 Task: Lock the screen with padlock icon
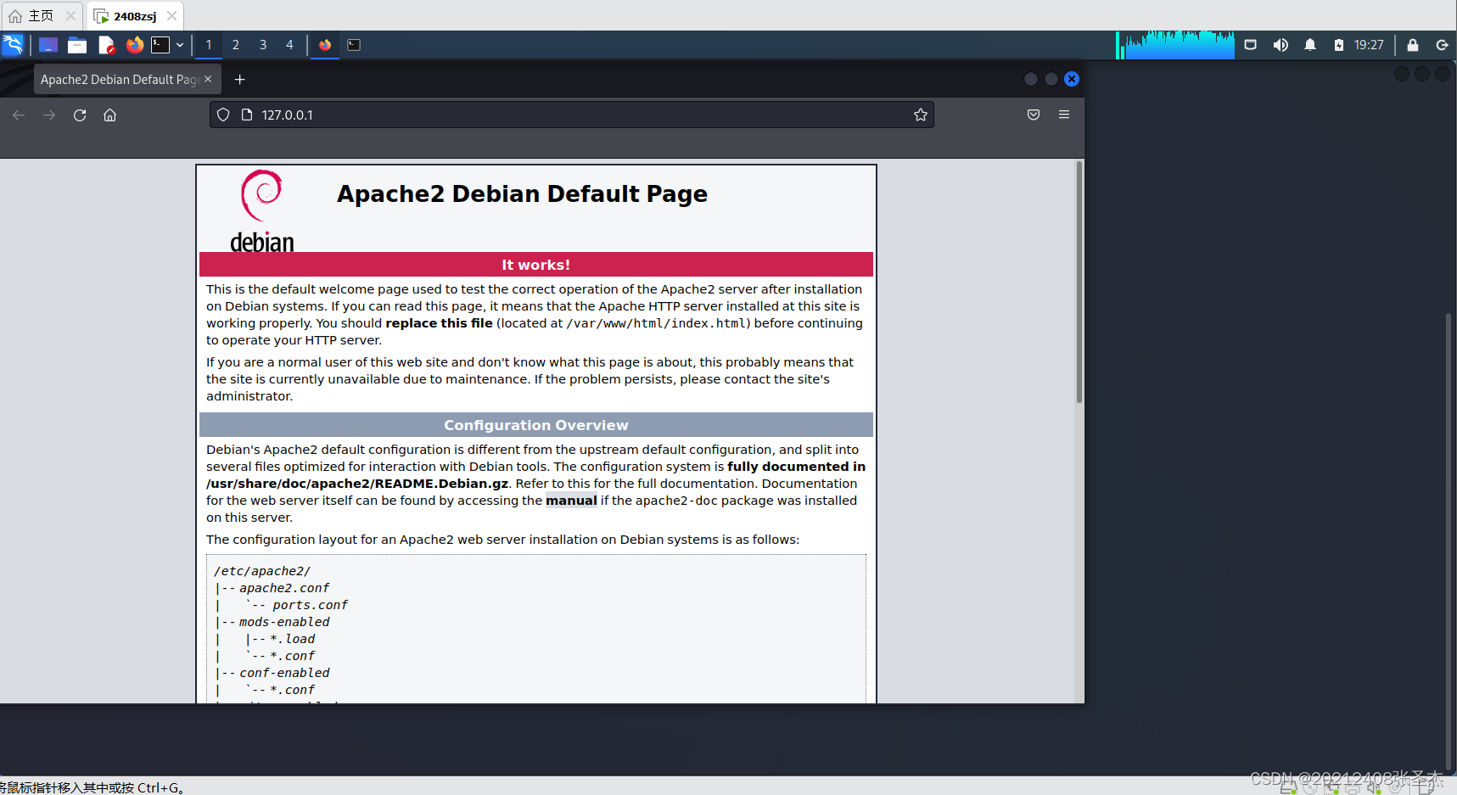pos(1413,45)
